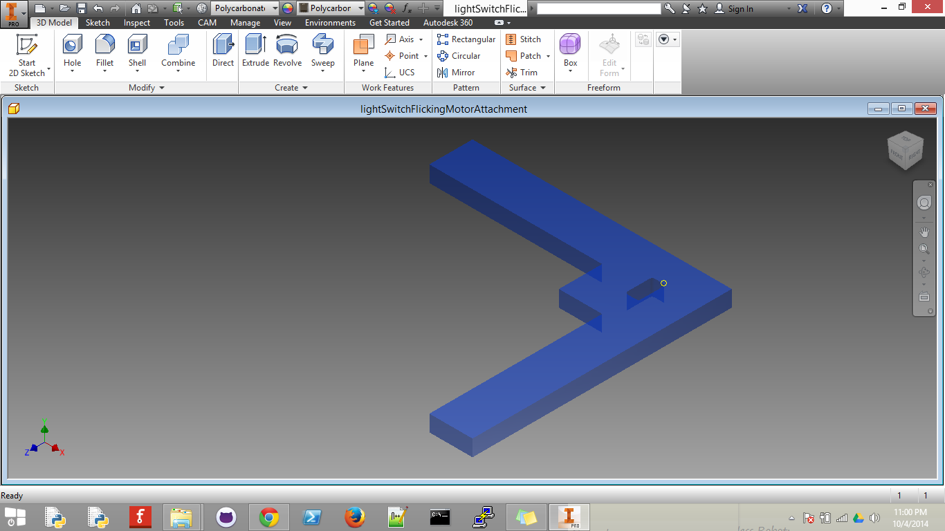Viewport: 945px width, 531px height.
Task: Undo the last action
Action: [98, 8]
